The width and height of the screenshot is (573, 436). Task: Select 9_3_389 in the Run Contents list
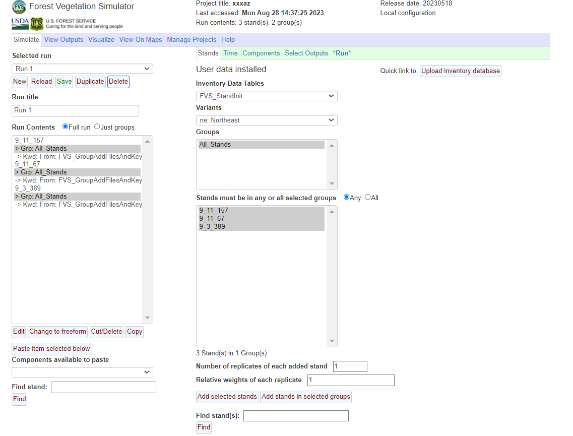coord(78,188)
